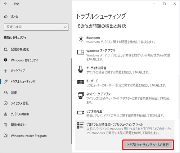Click the 開発者向け tools icon
The image size is (180, 153).
coord(5,125)
